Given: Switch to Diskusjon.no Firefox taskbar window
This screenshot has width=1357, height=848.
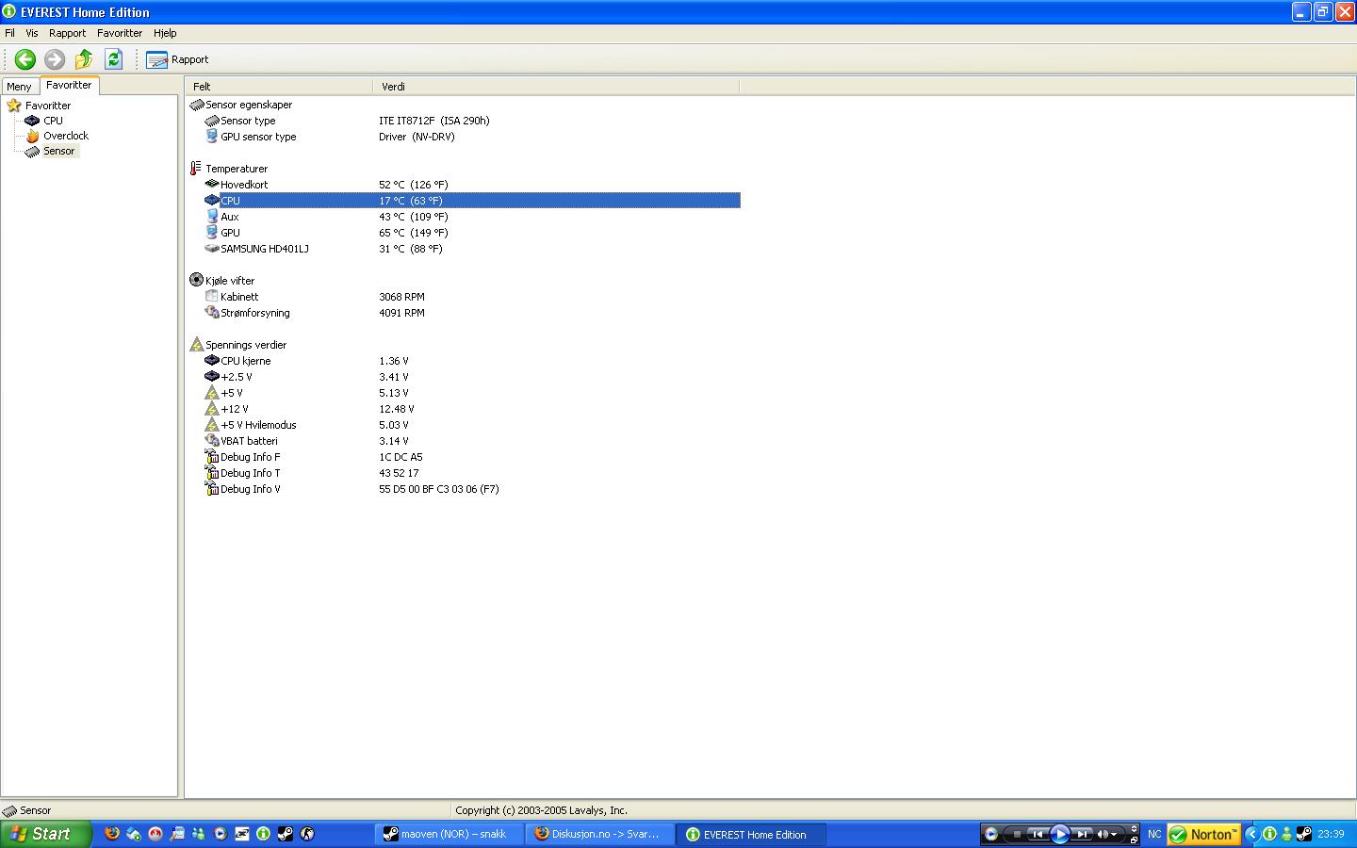Looking at the screenshot, I should click(x=600, y=834).
